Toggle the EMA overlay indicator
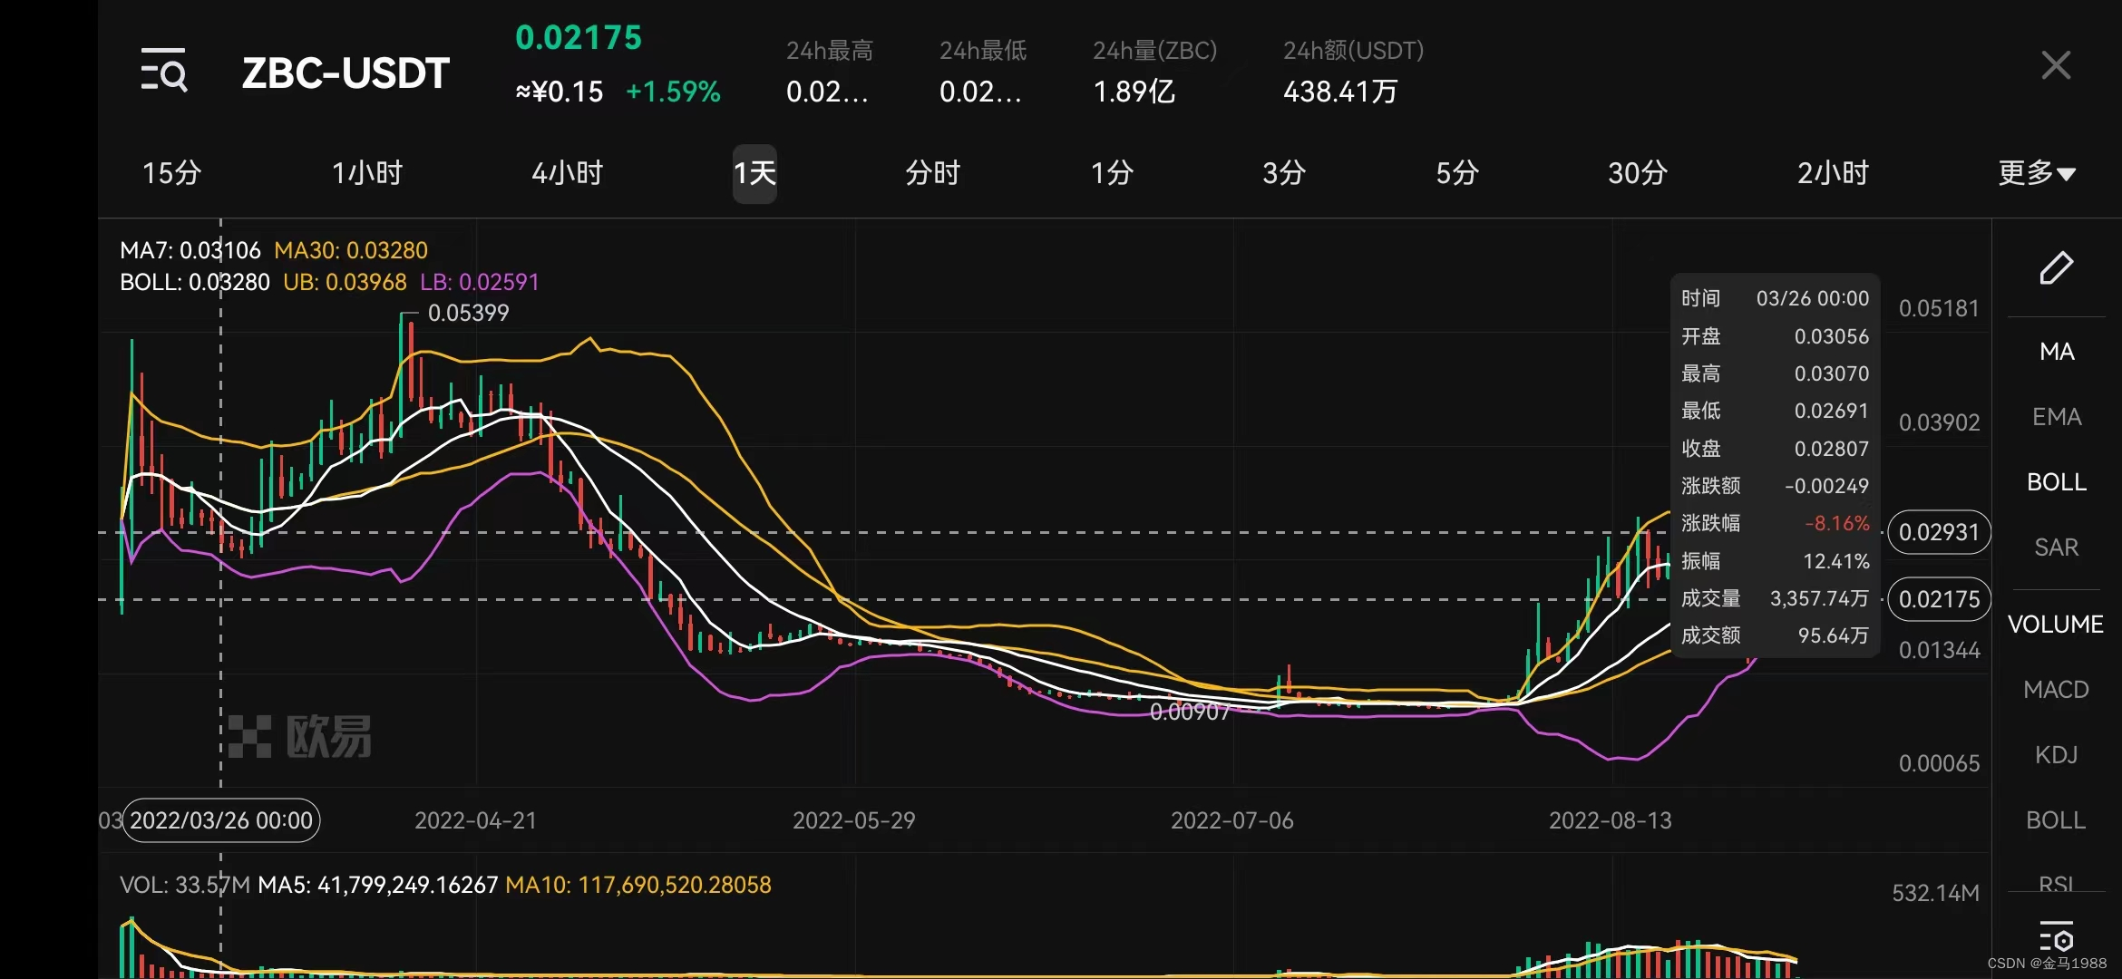The height and width of the screenshot is (979, 2122). [x=2056, y=417]
